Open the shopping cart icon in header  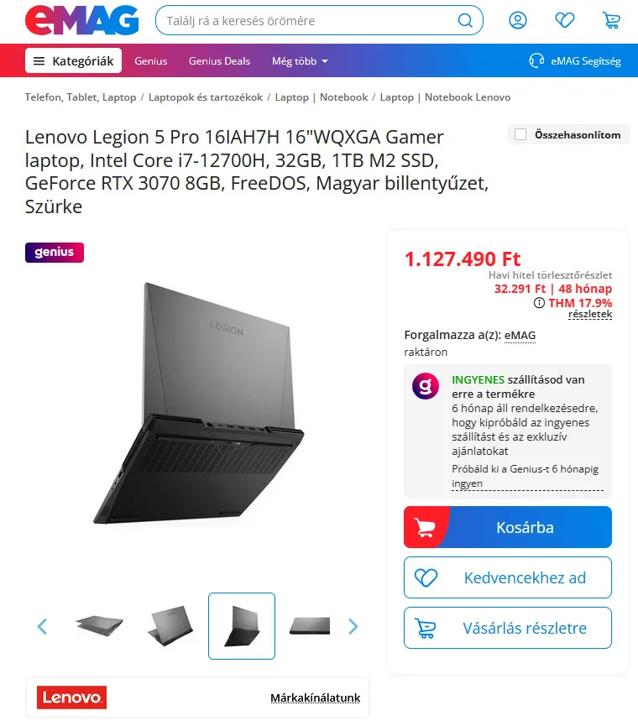pyautogui.click(x=611, y=20)
